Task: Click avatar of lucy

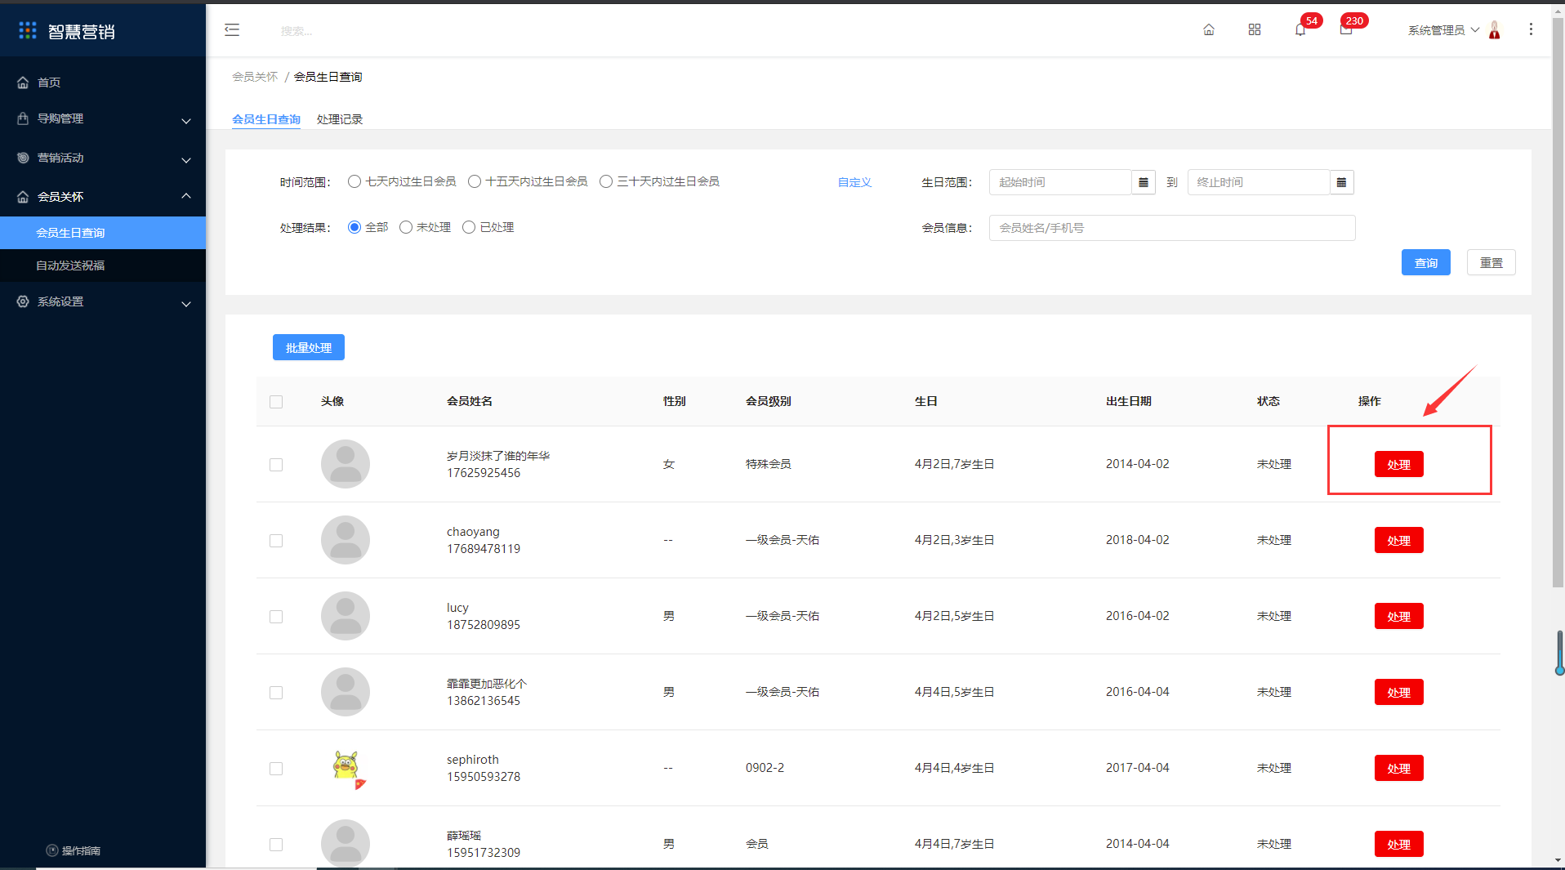Action: tap(346, 616)
